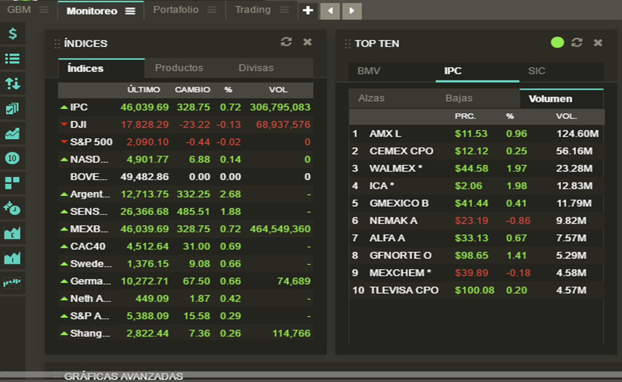
Task: Sort indices by the VOL column header
Action: [278, 90]
